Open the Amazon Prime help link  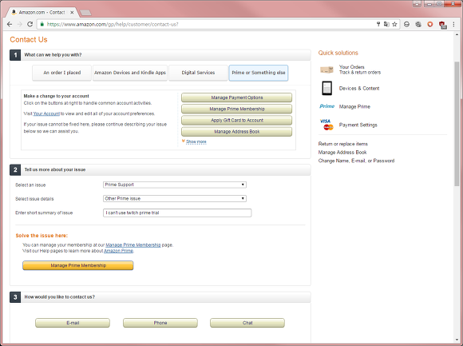[118, 251]
